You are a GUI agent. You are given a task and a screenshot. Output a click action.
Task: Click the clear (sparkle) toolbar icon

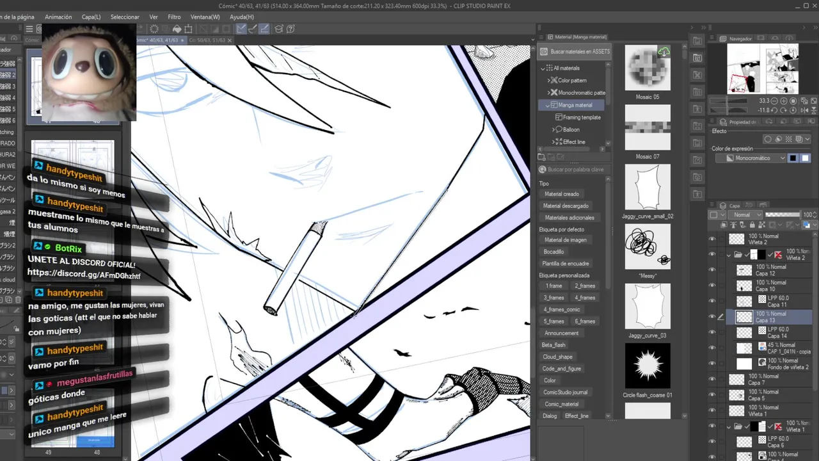coord(154,29)
